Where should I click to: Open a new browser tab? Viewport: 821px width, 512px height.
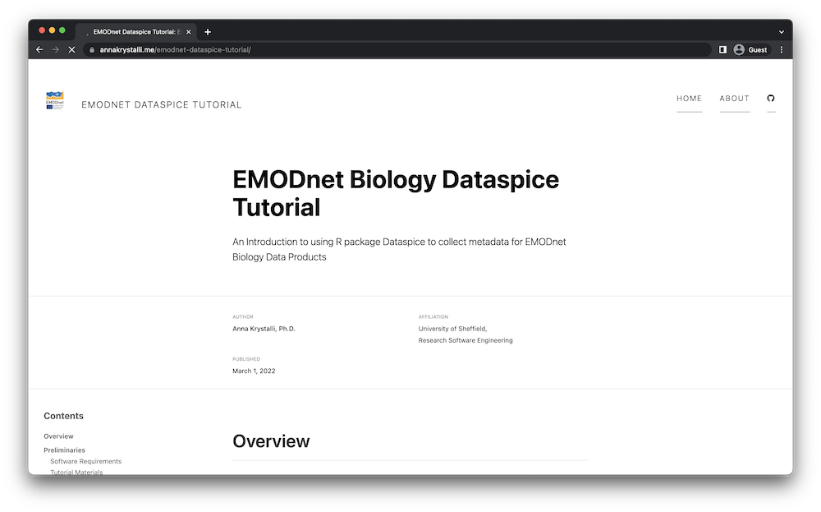click(208, 32)
